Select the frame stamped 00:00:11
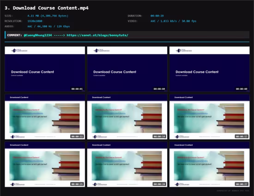The height and width of the screenshot is (196, 254). pos(45,117)
